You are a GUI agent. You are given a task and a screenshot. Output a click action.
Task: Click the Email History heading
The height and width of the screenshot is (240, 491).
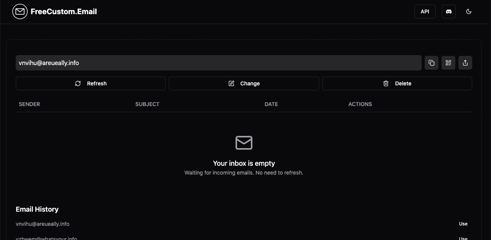coord(37,209)
